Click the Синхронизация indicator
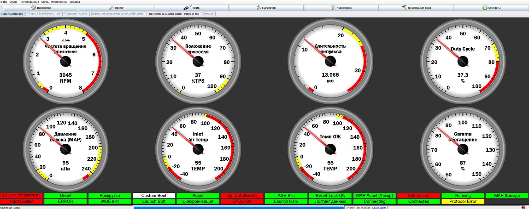The height and width of the screenshot is (209, 529). [198, 201]
